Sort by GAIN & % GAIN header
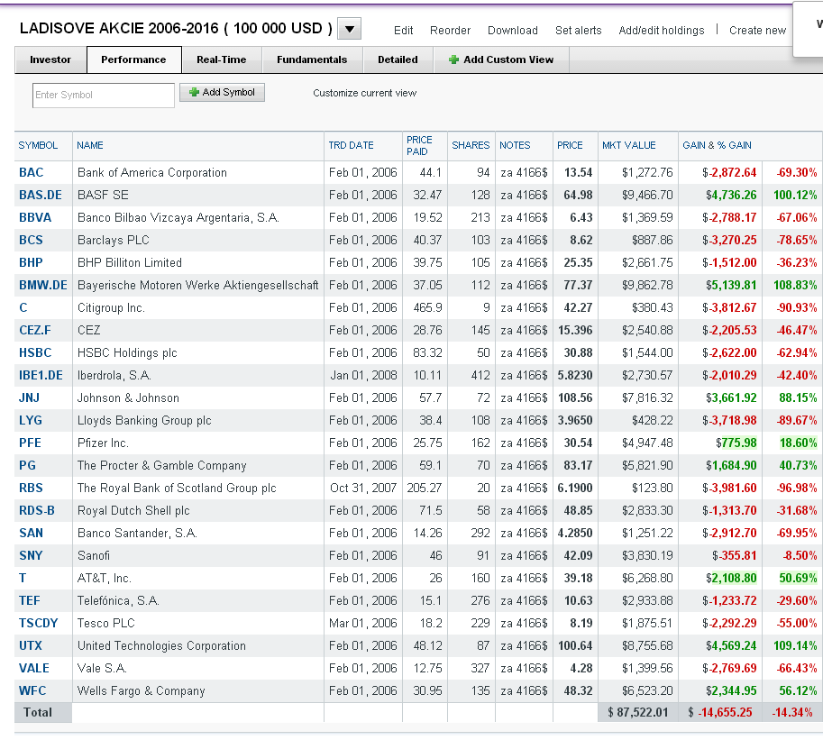Image resolution: width=823 pixels, height=740 pixels. click(x=717, y=145)
